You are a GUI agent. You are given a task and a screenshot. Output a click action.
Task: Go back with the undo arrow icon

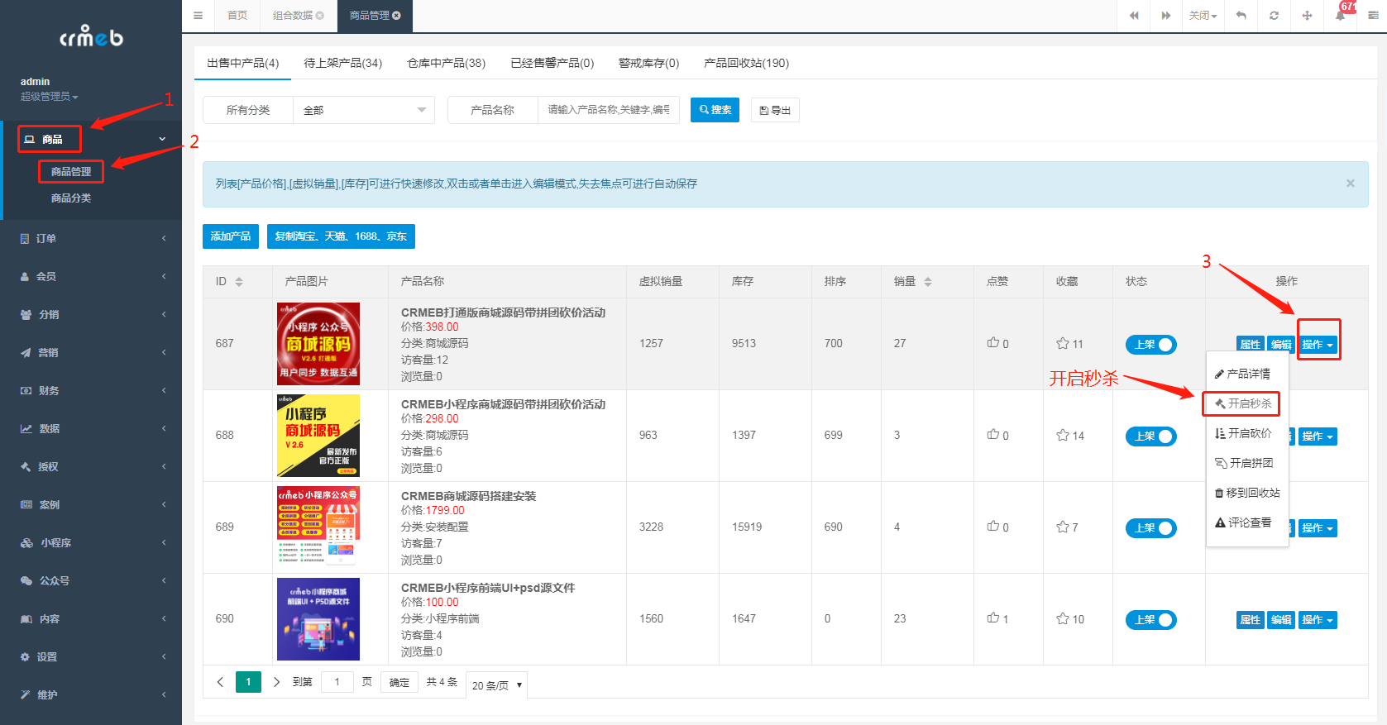point(1241,16)
